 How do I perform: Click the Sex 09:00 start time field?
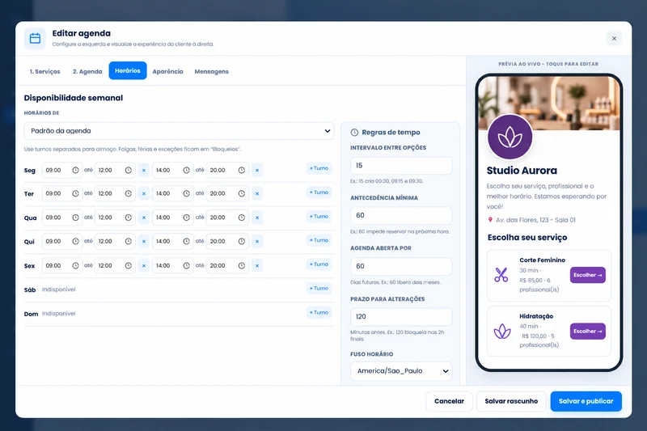pos(62,265)
